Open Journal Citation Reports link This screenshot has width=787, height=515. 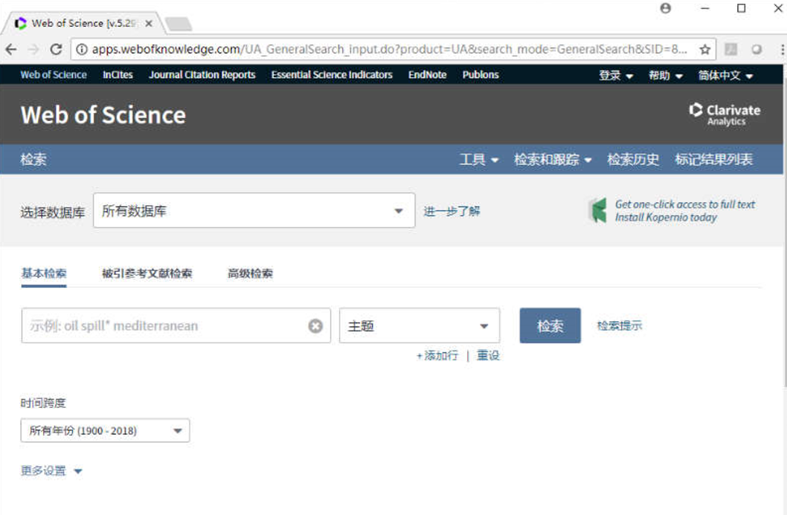(202, 75)
